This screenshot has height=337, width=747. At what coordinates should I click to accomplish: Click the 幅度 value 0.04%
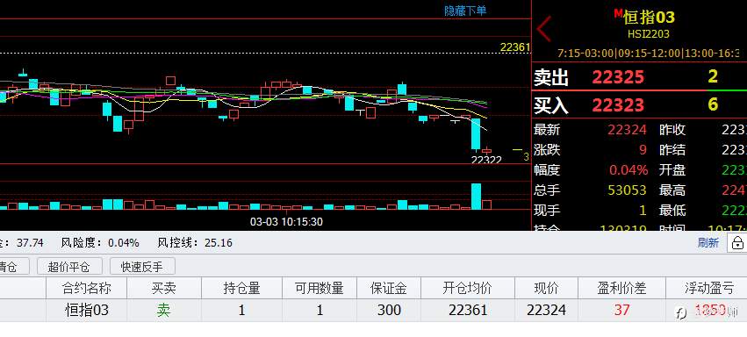[x=628, y=170]
